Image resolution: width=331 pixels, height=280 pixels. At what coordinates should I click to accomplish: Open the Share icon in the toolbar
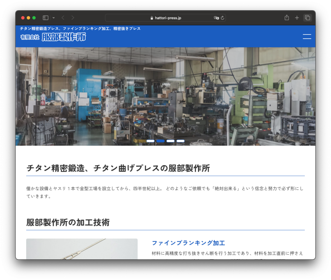point(287,18)
